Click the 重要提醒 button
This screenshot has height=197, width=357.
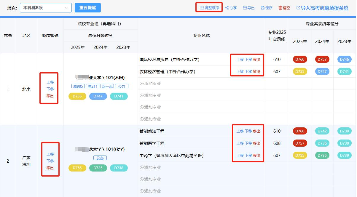pyautogui.click(x=88, y=8)
